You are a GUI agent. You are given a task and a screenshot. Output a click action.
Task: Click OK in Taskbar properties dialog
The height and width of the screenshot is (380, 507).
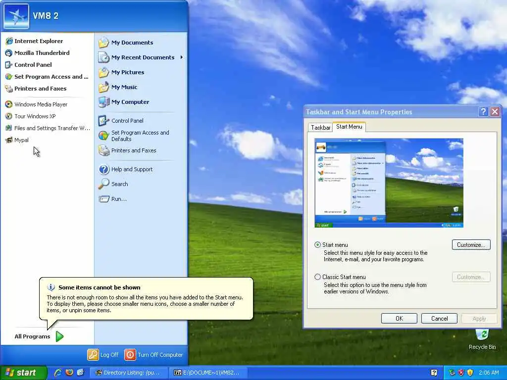pos(399,319)
